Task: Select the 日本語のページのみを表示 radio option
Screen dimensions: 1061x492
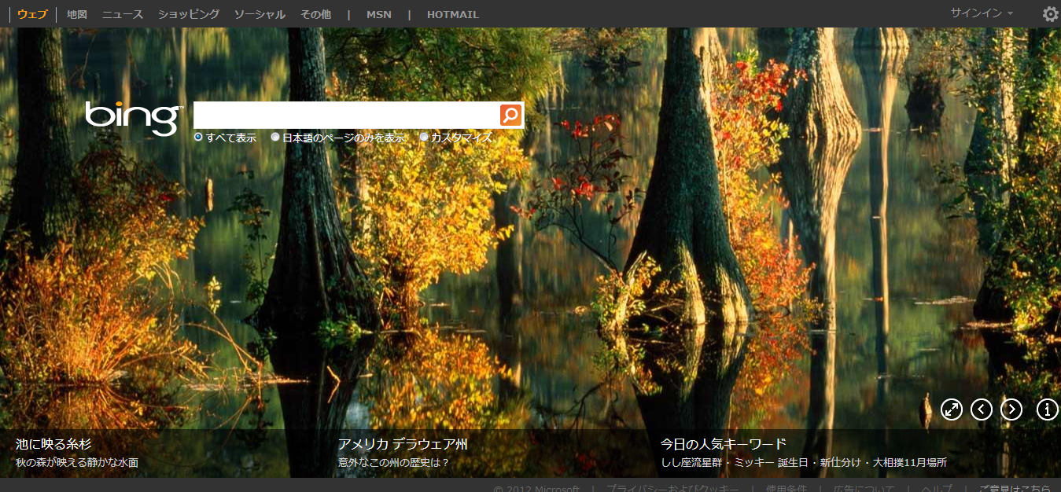Action: click(275, 138)
